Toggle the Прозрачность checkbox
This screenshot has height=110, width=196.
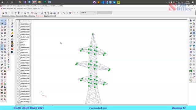click(x=19, y=39)
